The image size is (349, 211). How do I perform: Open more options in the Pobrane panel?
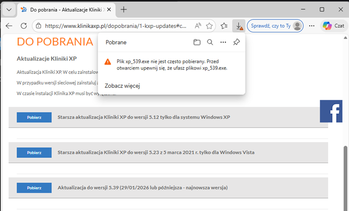tap(223, 42)
